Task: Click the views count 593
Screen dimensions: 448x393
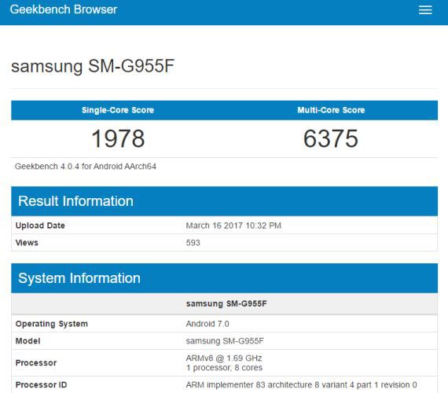Action: pos(193,243)
